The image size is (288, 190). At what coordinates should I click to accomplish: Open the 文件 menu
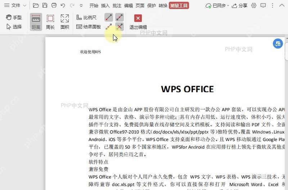[12, 5]
